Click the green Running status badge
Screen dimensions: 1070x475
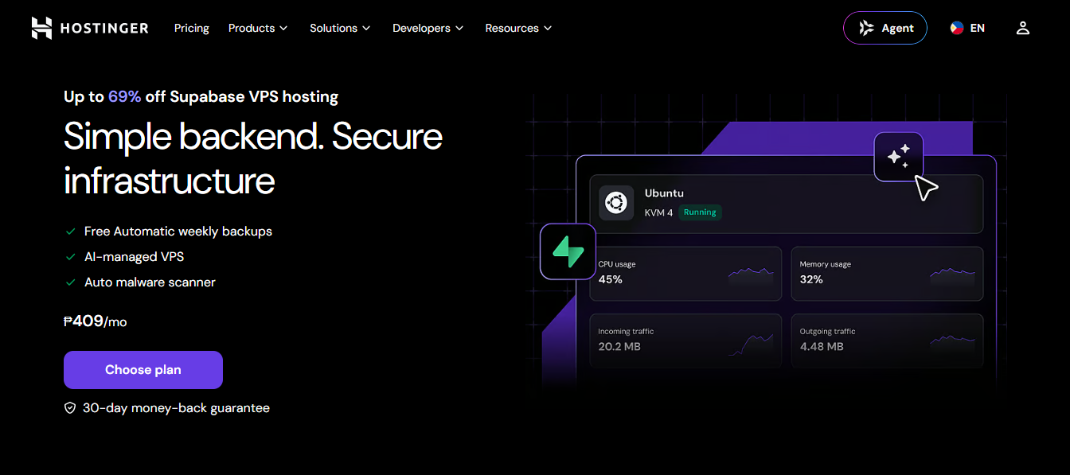(700, 212)
